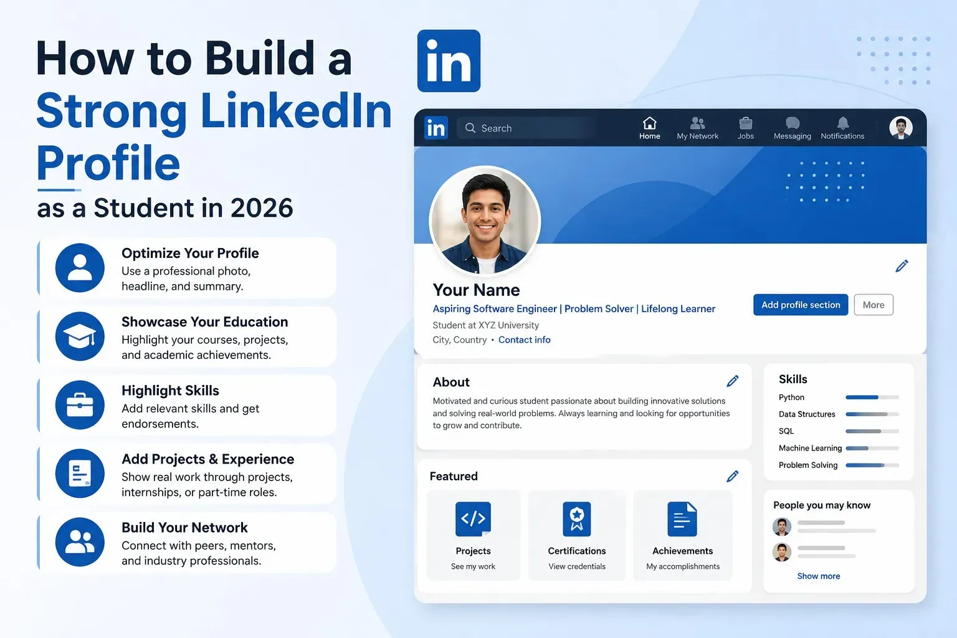Click the Showcase Your Education heading
The width and height of the screenshot is (957, 638).
point(204,321)
